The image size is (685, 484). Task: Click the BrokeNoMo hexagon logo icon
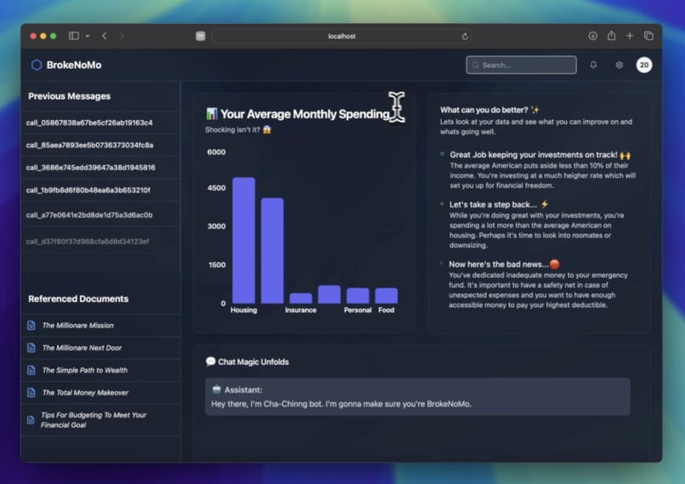point(37,65)
